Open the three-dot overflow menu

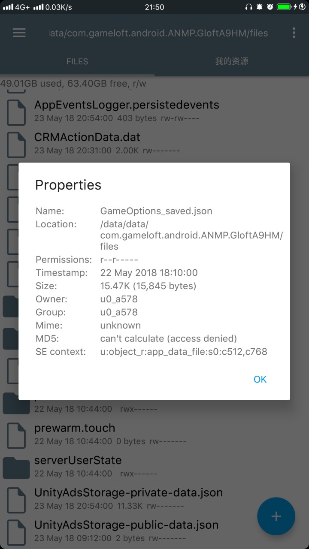(294, 33)
